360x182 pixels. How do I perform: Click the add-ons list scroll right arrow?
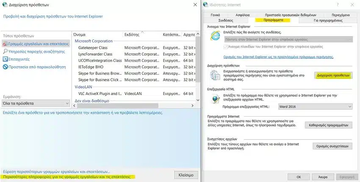pyautogui.click(x=192, y=105)
